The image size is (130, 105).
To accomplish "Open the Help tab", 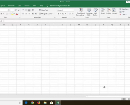I will (x=41, y=6).
